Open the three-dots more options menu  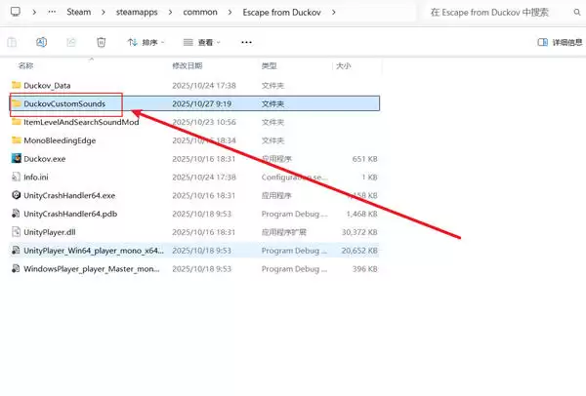(x=246, y=43)
